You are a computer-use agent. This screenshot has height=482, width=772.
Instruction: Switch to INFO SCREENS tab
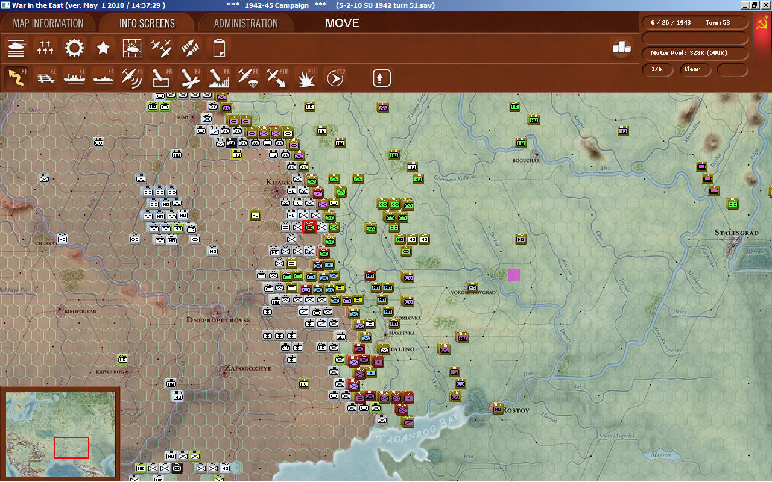point(147,23)
